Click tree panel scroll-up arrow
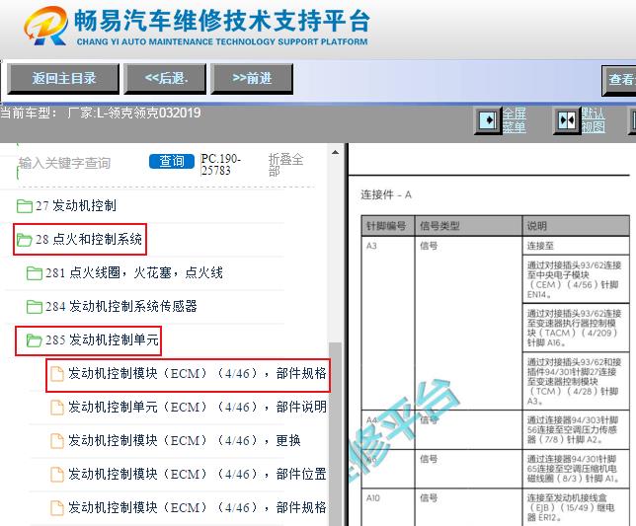Image resolution: width=636 pixels, height=526 pixels. (x=335, y=152)
